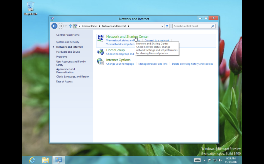Minimize the Network and Internet window
Image resolution: width=264 pixels, height=164 pixels.
[200, 18]
